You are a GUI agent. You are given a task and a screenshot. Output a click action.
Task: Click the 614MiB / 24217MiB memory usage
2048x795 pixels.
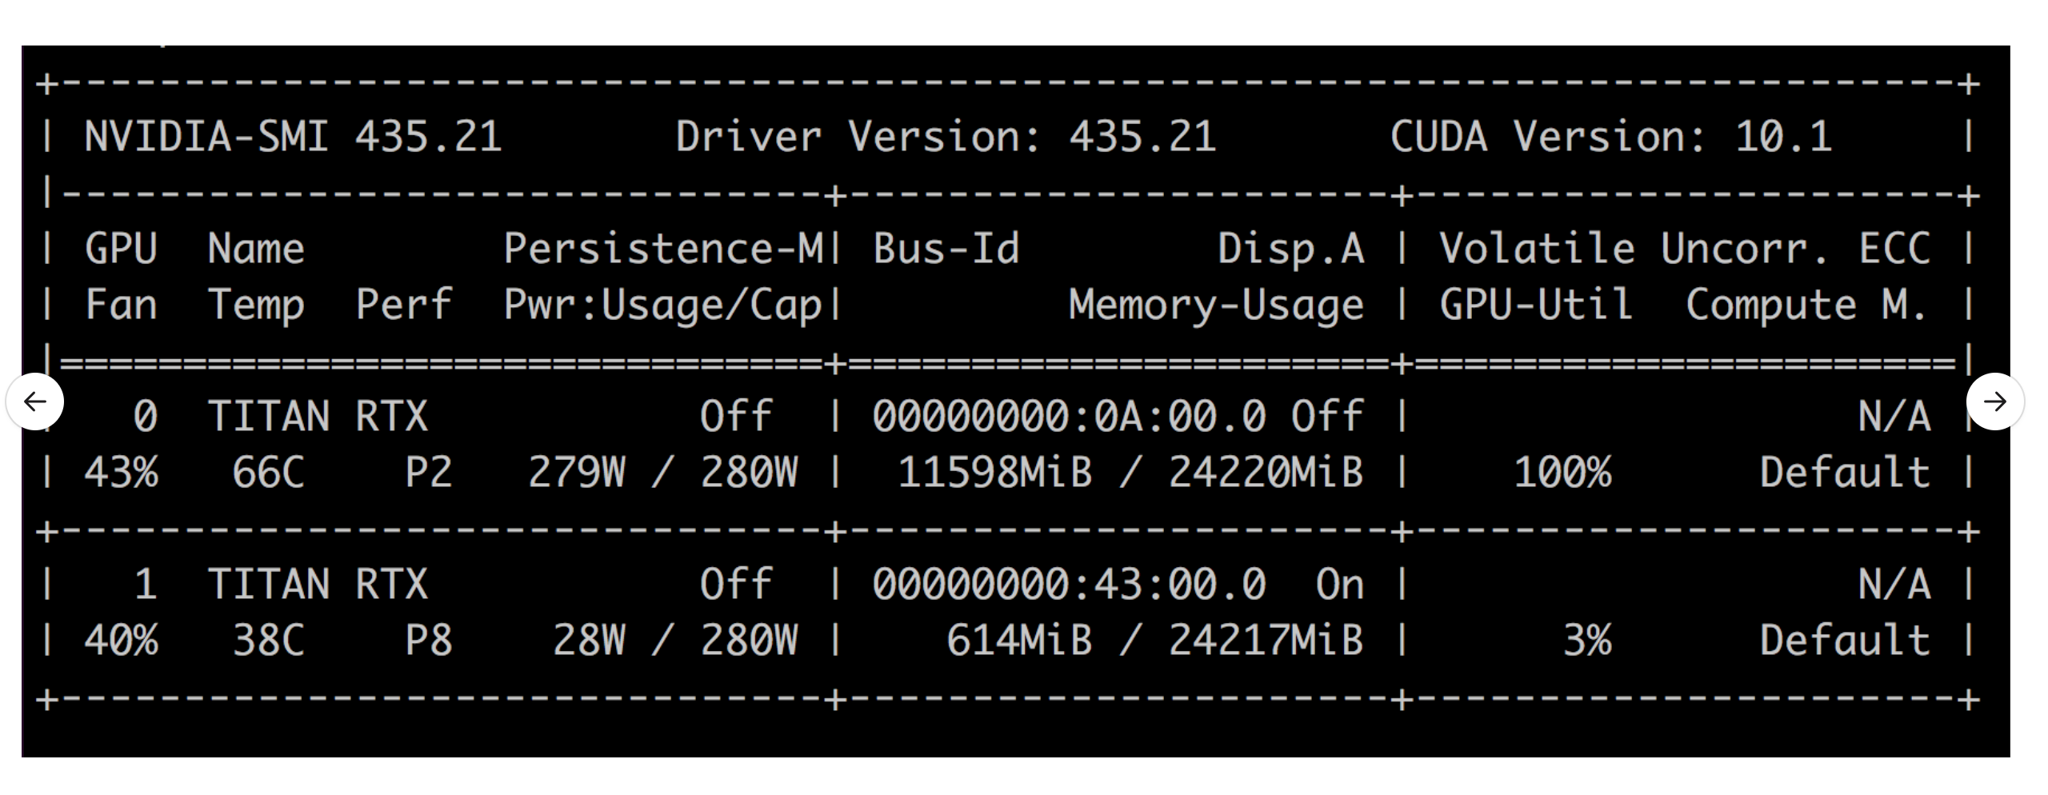point(1154,641)
